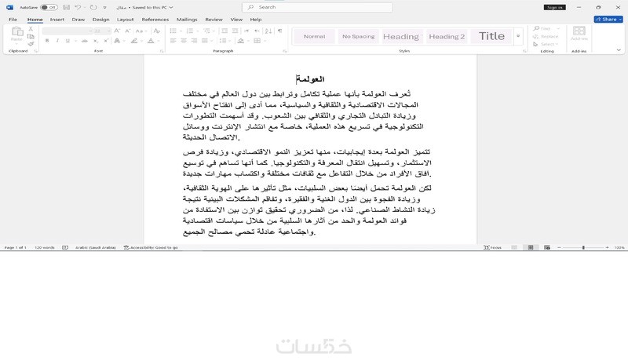Set right-to-left text direction
The image size is (628, 361).
point(257,31)
